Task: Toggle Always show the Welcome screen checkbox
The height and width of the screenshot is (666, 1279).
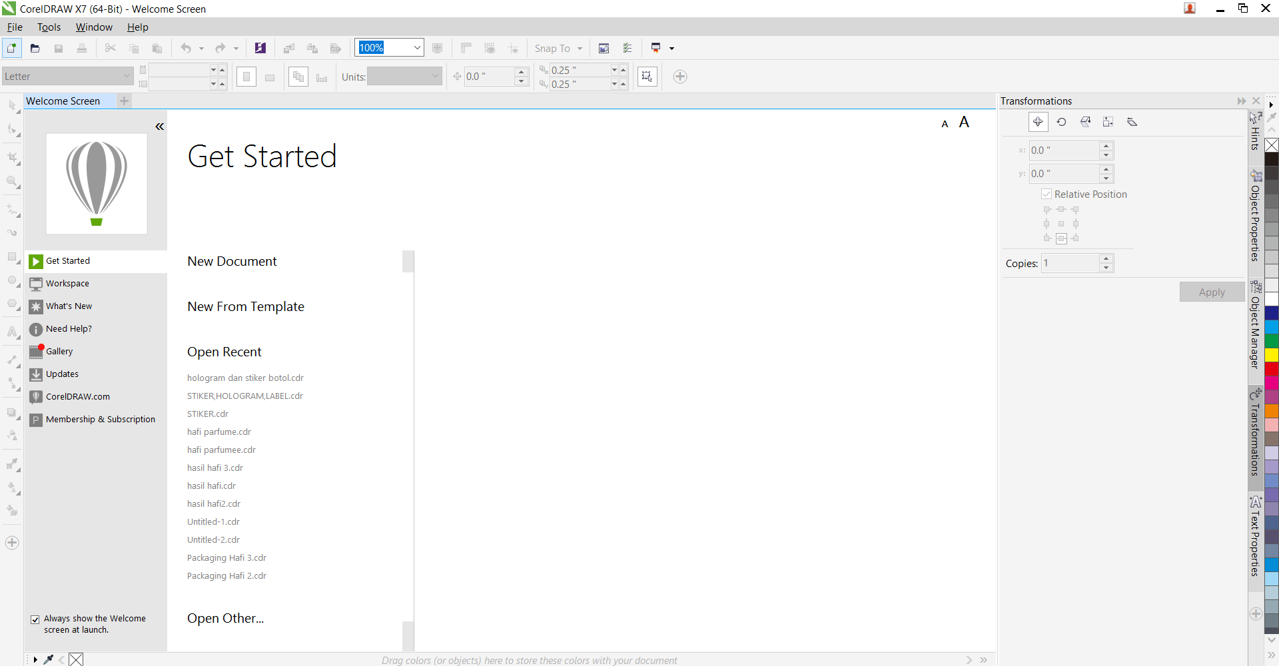Action: click(35, 619)
